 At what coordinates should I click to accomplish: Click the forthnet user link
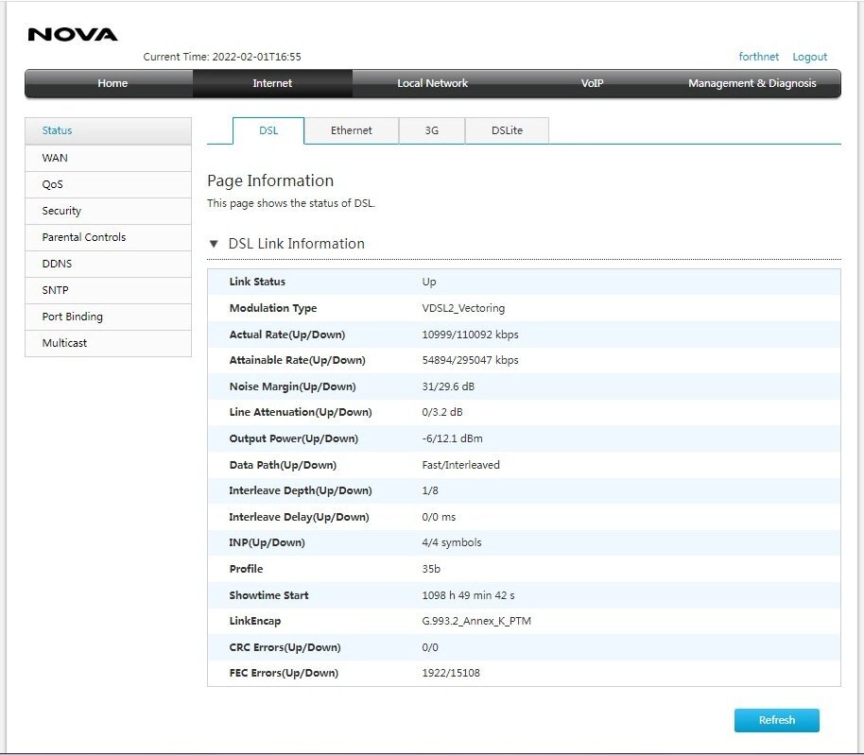759,57
